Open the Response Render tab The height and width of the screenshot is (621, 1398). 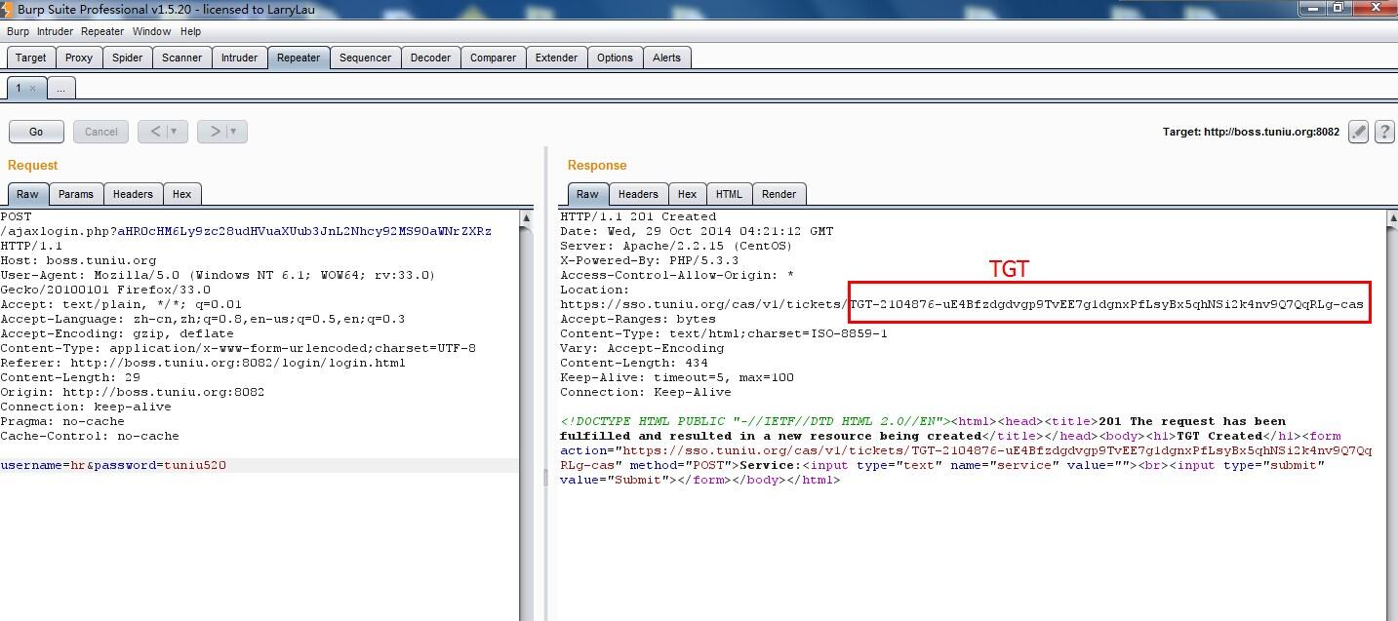click(779, 194)
